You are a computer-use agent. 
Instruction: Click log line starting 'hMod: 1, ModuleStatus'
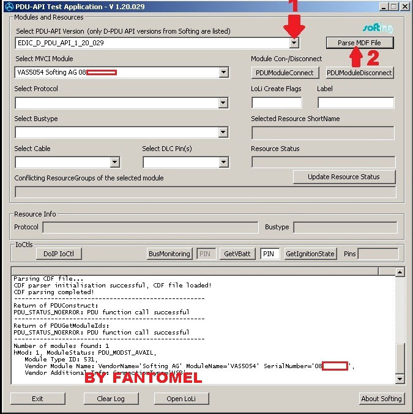(x=85, y=353)
